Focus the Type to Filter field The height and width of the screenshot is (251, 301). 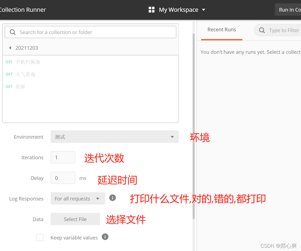pos(278,30)
